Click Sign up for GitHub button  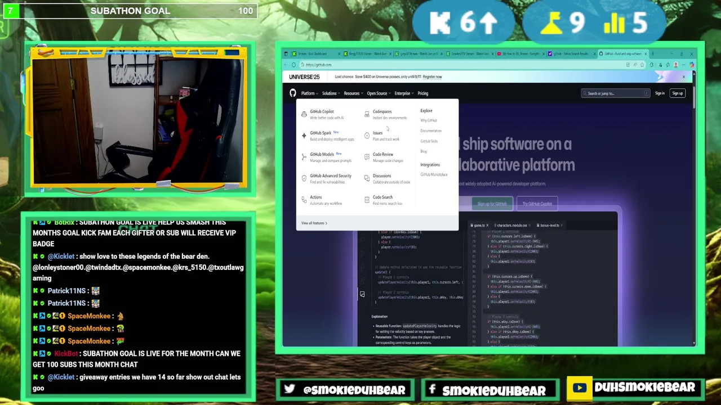pos(492,204)
